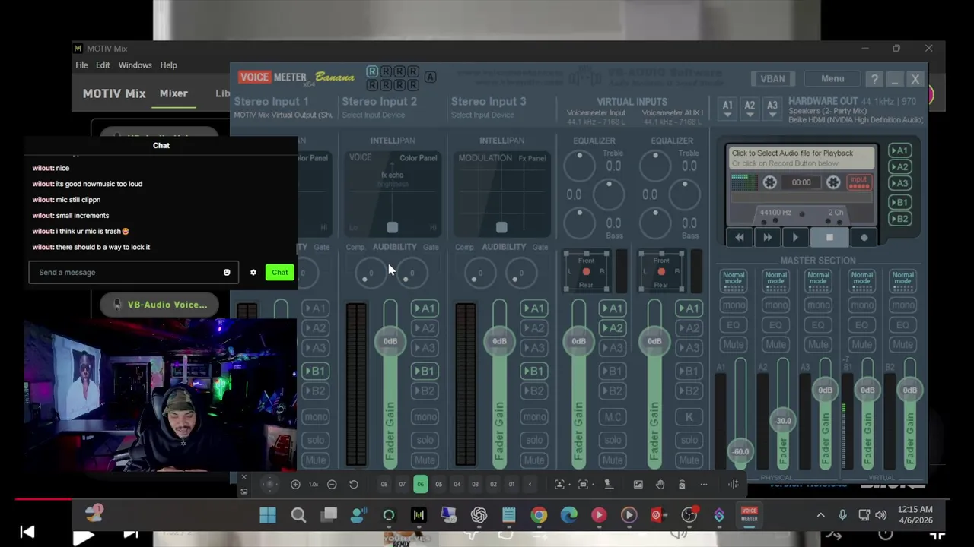Viewport: 974px width, 547px height.
Task: Toggle K button on Voicemeeter AUX strip
Action: [689, 417]
